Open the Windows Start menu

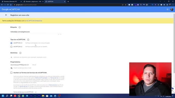click(3, 96)
